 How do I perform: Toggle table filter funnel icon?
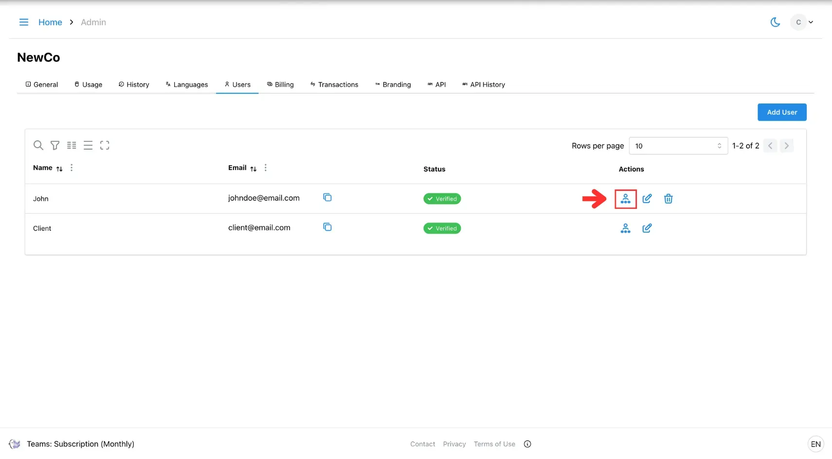coord(55,145)
